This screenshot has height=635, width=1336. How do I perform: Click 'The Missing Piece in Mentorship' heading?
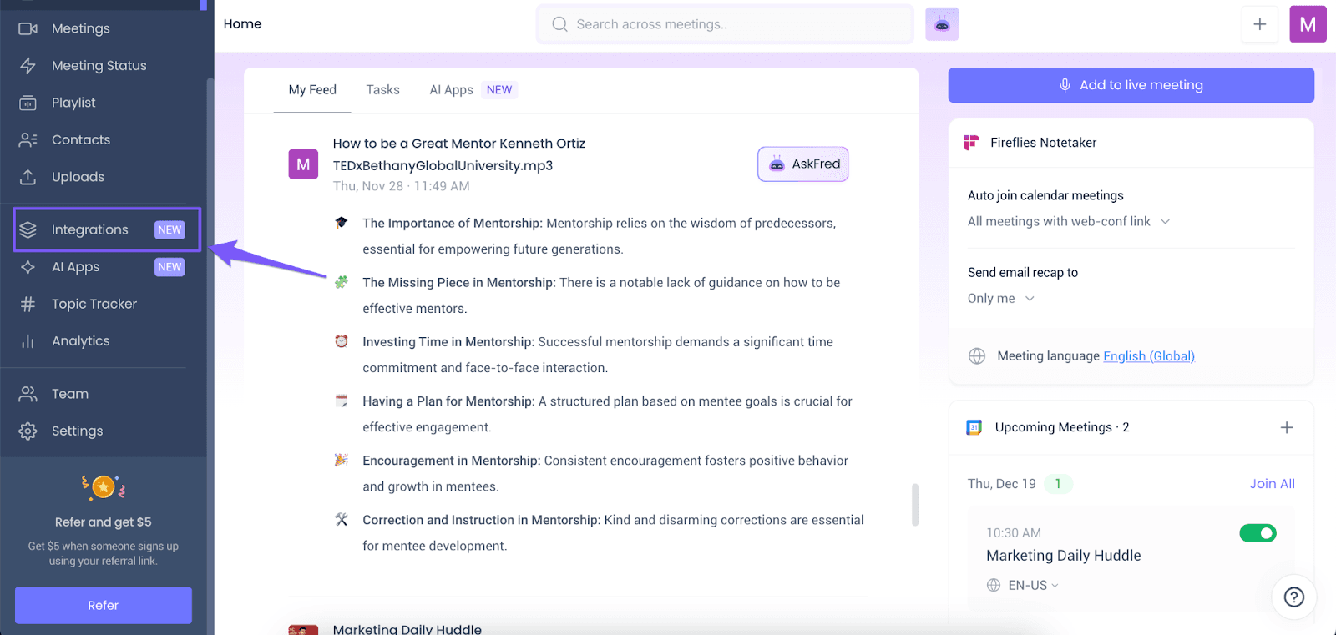459,282
